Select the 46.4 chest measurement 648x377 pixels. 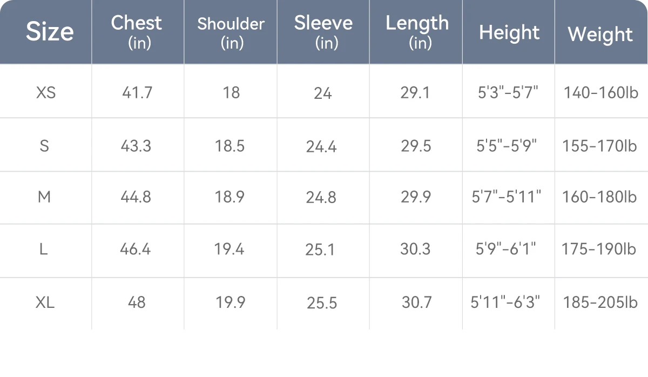point(136,250)
